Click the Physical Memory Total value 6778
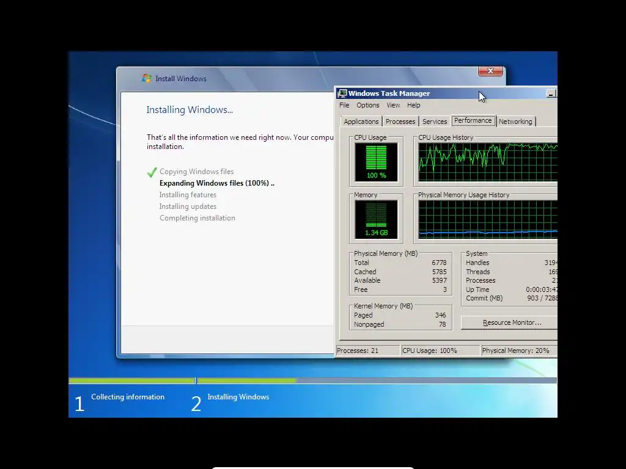The image size is (626, 469). 439,263
